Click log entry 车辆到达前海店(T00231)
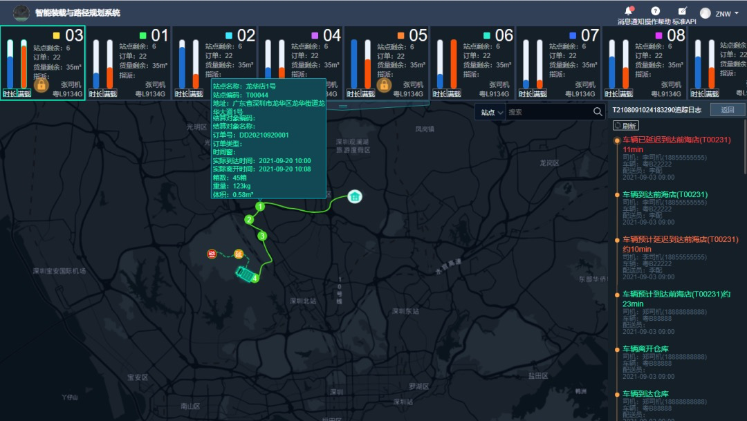The height and width of the screenshot is (421, 747). 665,194
